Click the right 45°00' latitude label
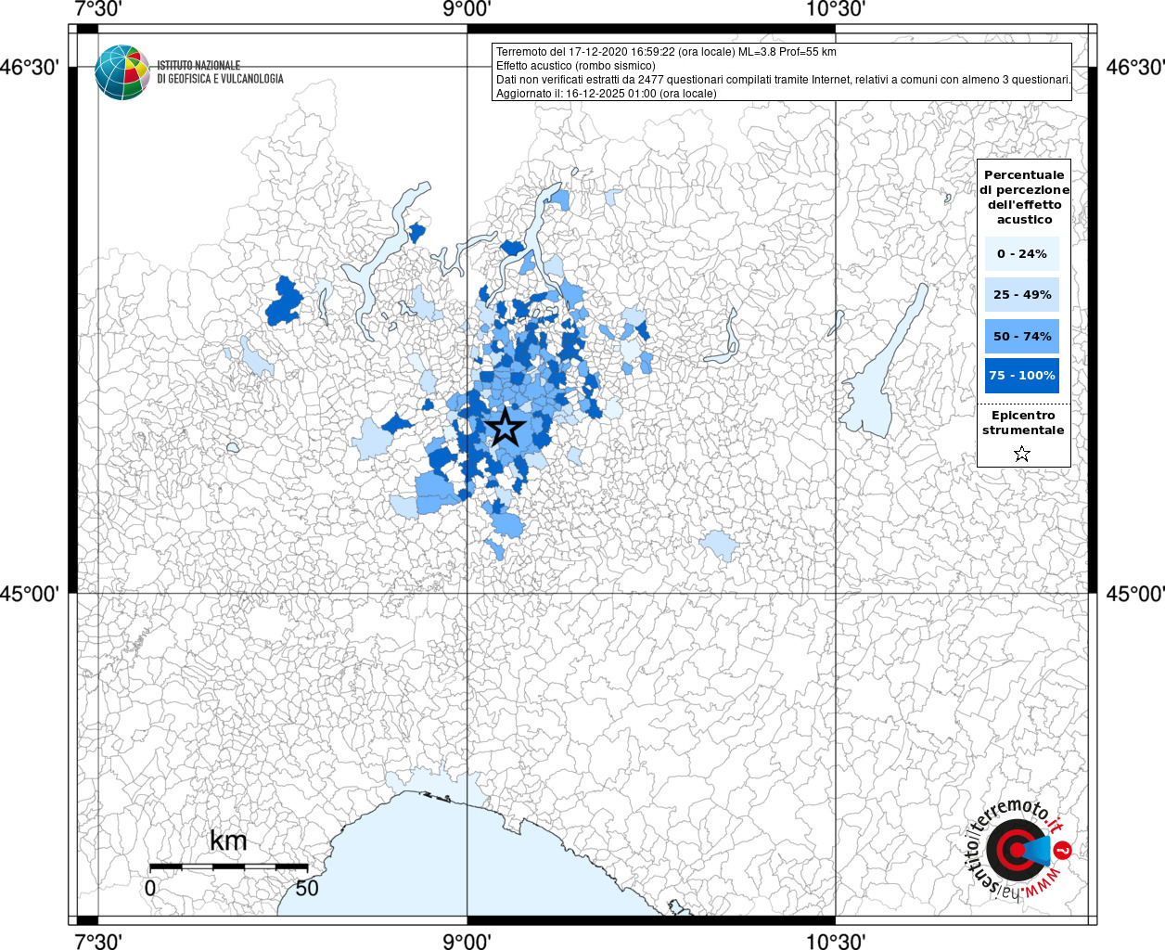1165x950 pixels. [1134, 593]
